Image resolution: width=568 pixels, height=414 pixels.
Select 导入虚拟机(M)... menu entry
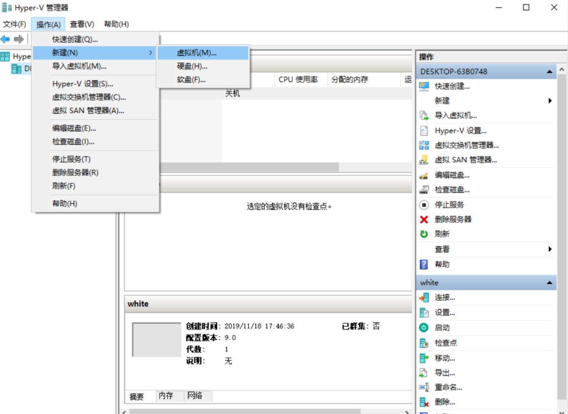pos(96,66)
